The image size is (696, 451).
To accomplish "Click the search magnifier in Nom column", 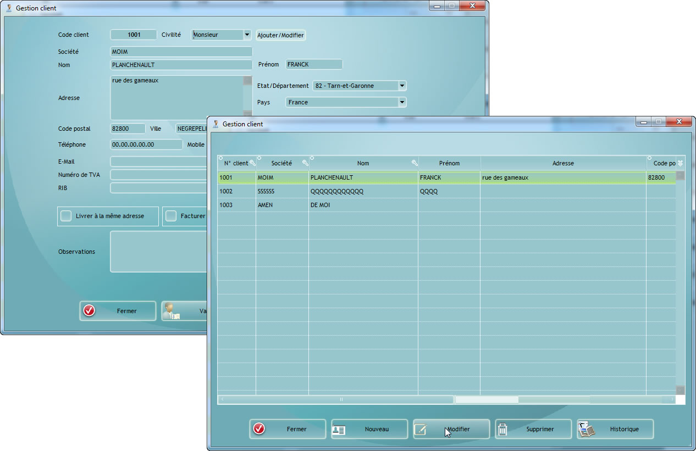I will [x=415, y=163].
